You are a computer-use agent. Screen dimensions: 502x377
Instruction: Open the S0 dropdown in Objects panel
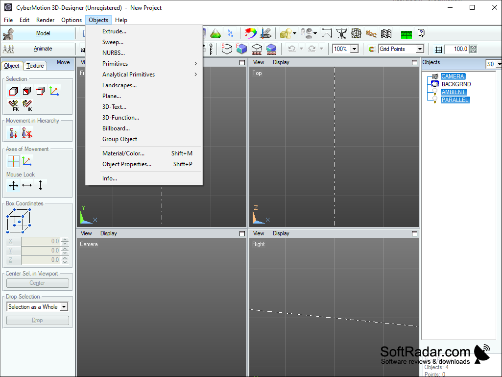(499, 64)
